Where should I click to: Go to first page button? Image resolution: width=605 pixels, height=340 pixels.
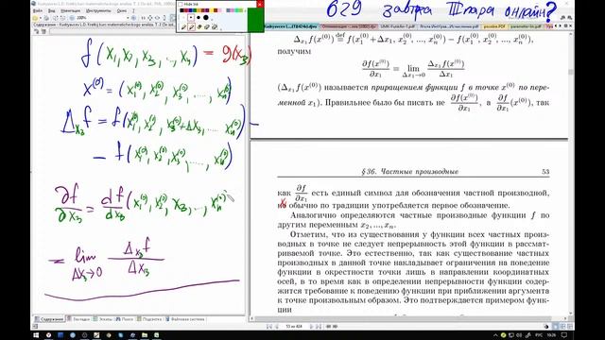coord(268,327)
